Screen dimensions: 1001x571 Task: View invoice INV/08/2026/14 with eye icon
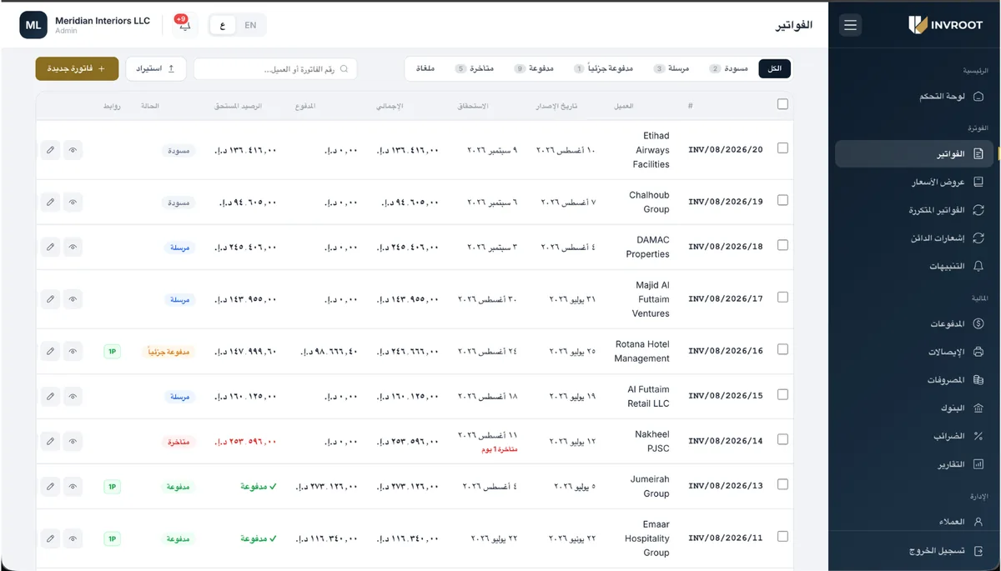click(73, 441)
